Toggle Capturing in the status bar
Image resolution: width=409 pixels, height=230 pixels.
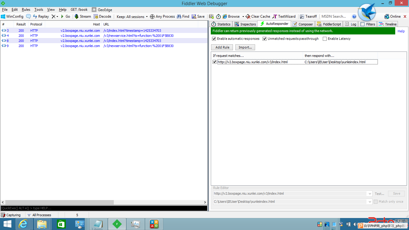point(11,215)
